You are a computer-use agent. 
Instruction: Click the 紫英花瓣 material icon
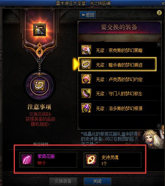[27, 160]
